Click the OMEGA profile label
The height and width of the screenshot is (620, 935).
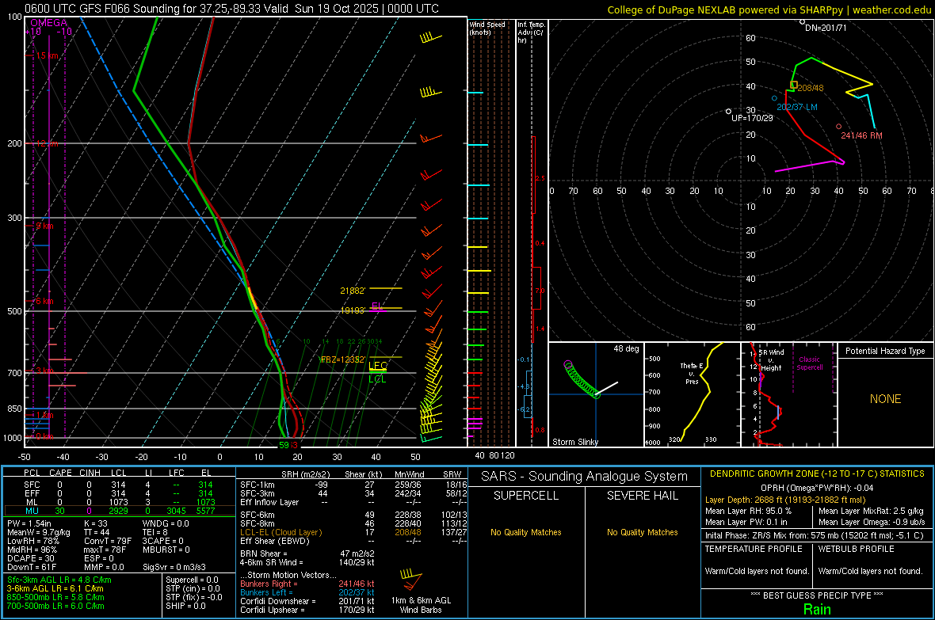pos(49,23)
